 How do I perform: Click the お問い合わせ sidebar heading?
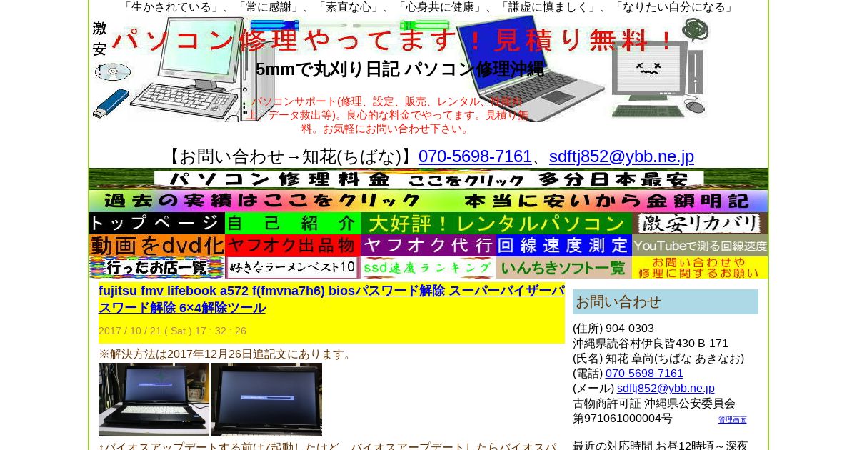(666, 301)
